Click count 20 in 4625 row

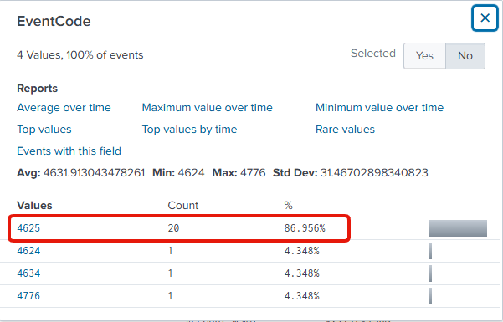(x=173, y=228)
